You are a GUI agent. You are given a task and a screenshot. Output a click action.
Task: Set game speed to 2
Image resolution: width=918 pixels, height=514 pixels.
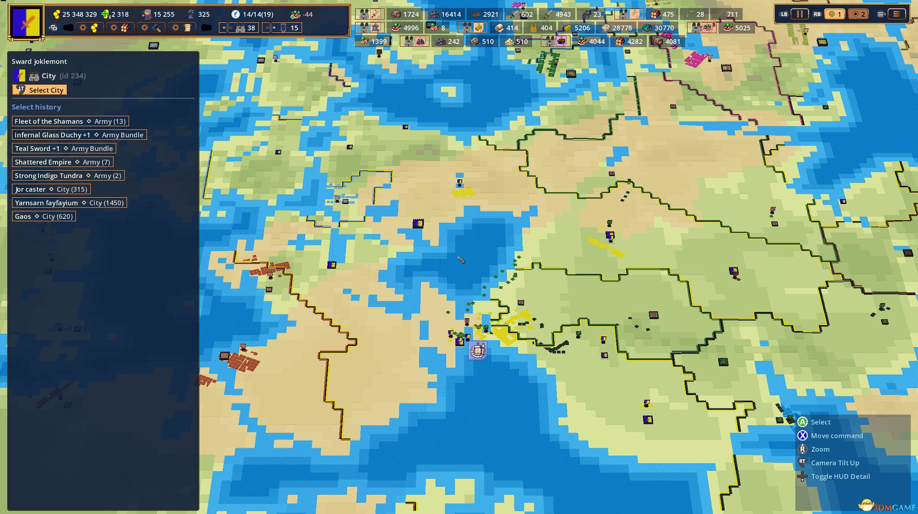859,14
